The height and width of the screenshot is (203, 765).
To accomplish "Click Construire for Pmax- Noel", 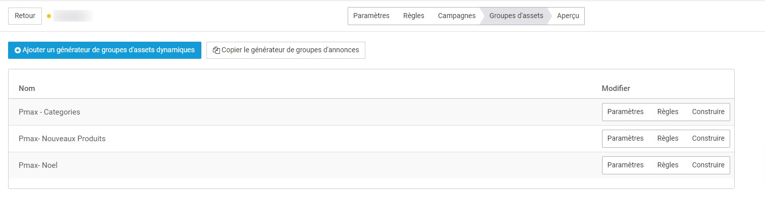I will (708, 165).
